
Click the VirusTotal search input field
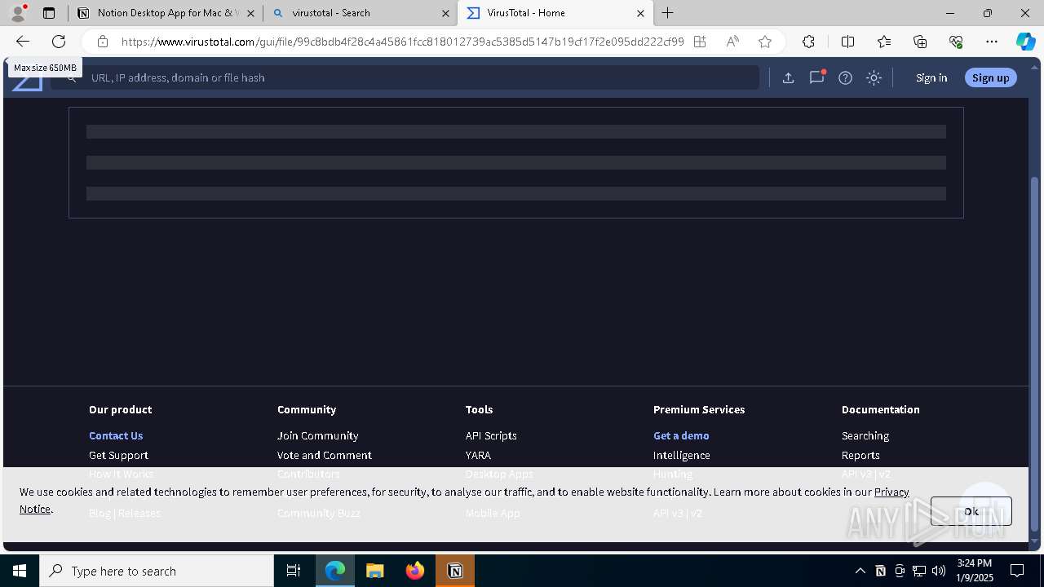405,77
